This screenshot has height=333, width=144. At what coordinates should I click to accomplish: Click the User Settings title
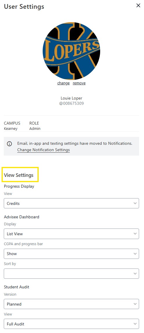point(24,7)
